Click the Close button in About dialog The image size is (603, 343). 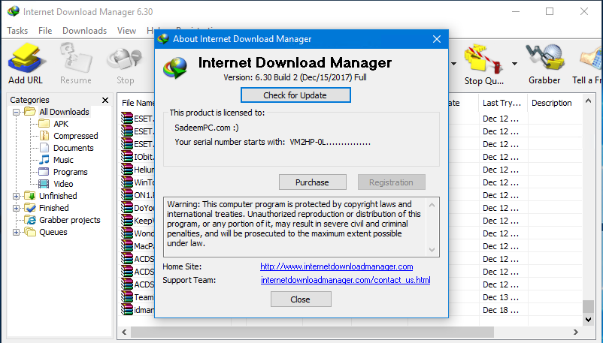301,299
